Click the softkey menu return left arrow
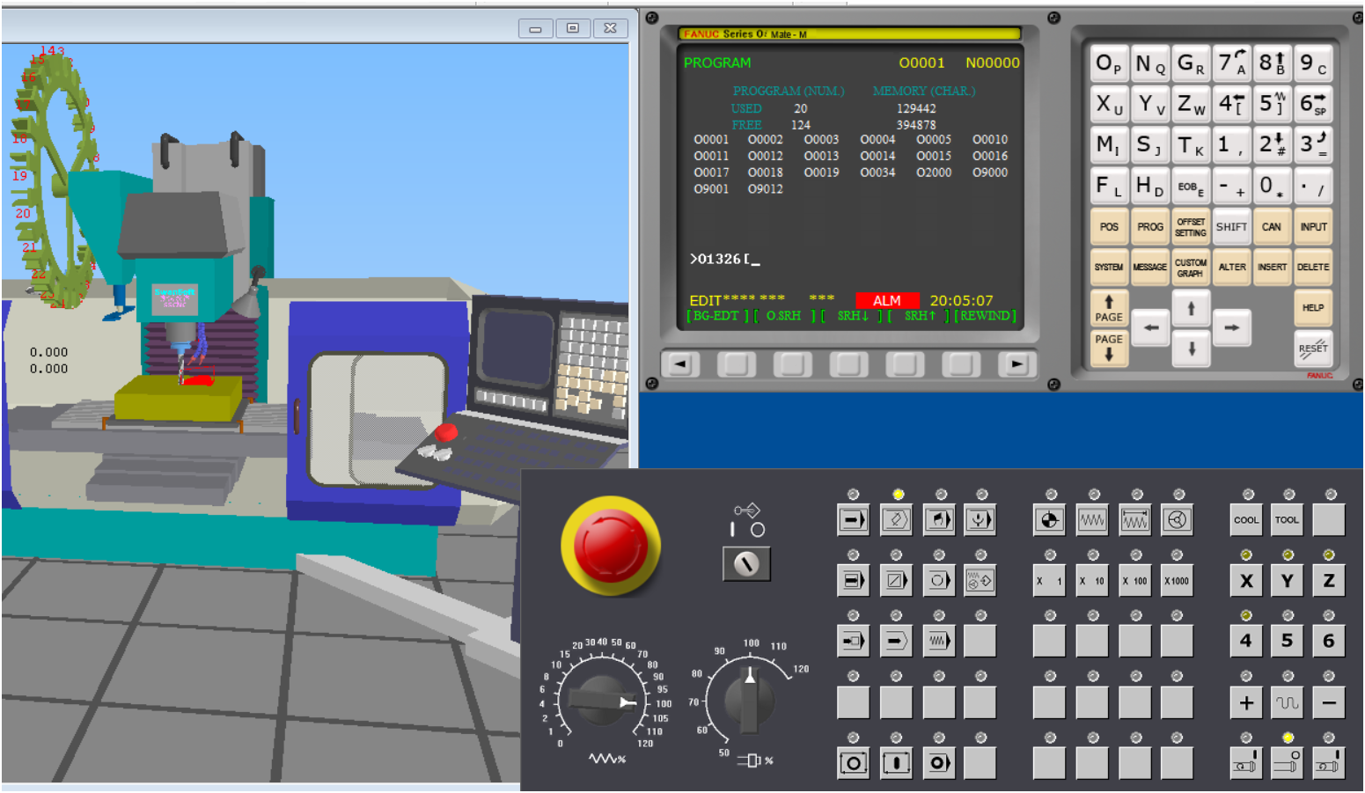 [680, 363]
